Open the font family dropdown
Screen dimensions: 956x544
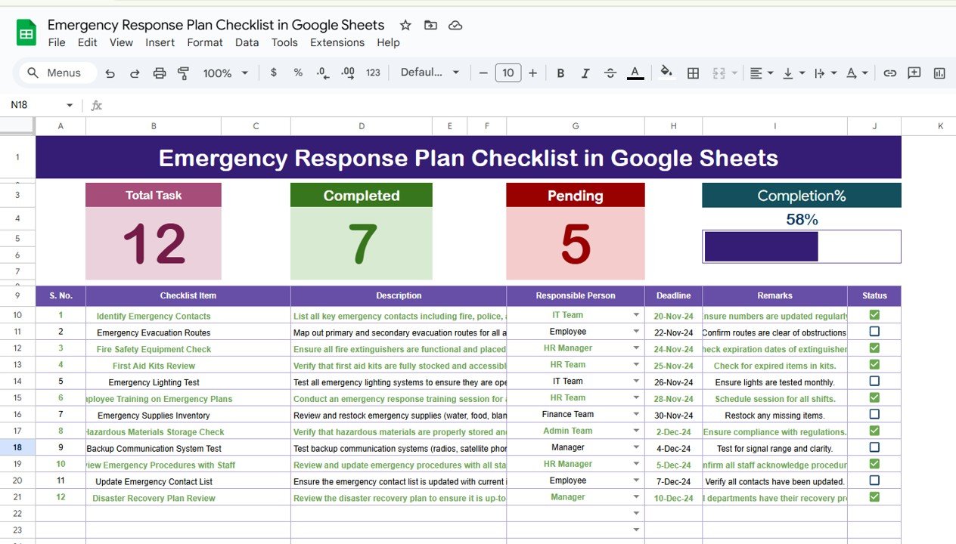430,73
